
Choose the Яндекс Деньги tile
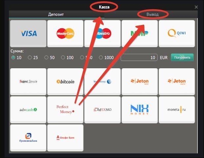click(28, 82)
